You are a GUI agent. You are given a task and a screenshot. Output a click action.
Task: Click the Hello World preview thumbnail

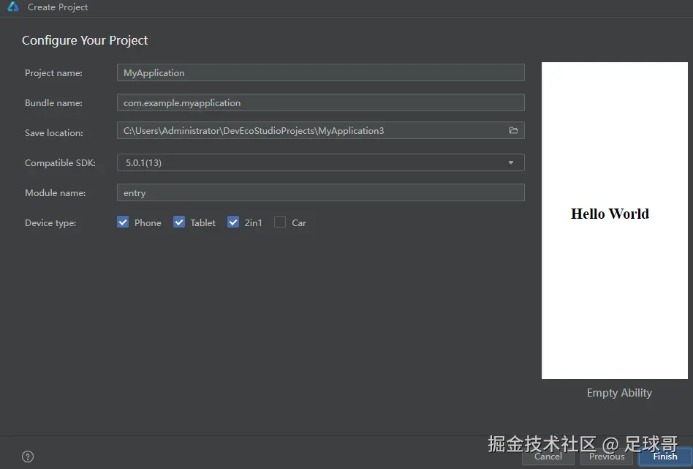pyautogui.click(x=614, y=220)
